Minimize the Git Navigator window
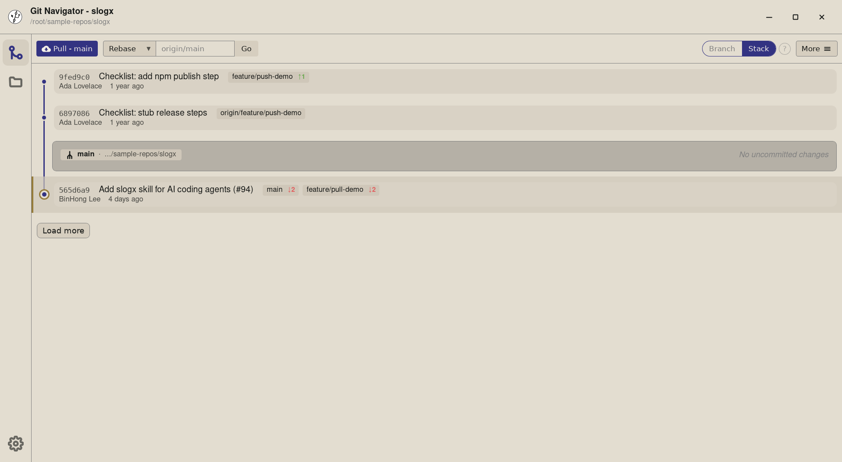 (769, 17)
